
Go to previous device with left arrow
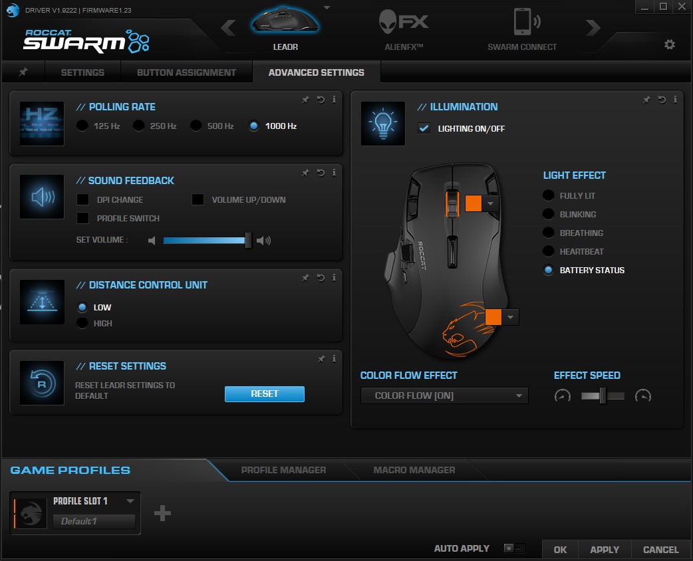click(x=228, y=28)
